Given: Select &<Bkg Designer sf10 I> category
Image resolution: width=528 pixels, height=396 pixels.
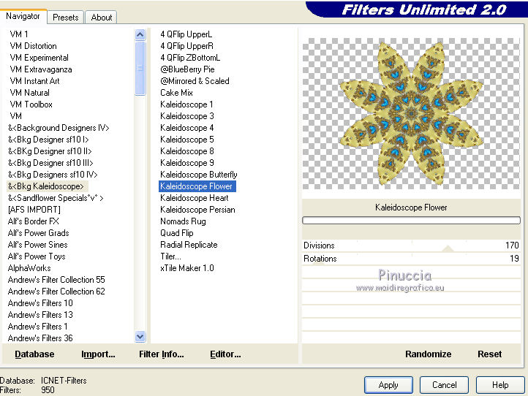Looking at the screenshot, I should click(x=48, y=140).
